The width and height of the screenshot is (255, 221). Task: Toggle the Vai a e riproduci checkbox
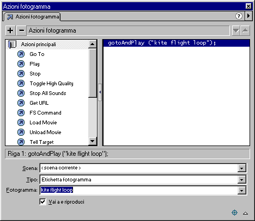coord(42,201)
